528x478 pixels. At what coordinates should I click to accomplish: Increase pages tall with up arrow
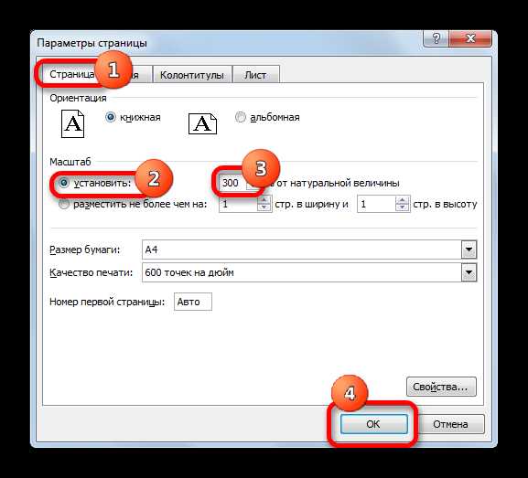click(402, 200)
